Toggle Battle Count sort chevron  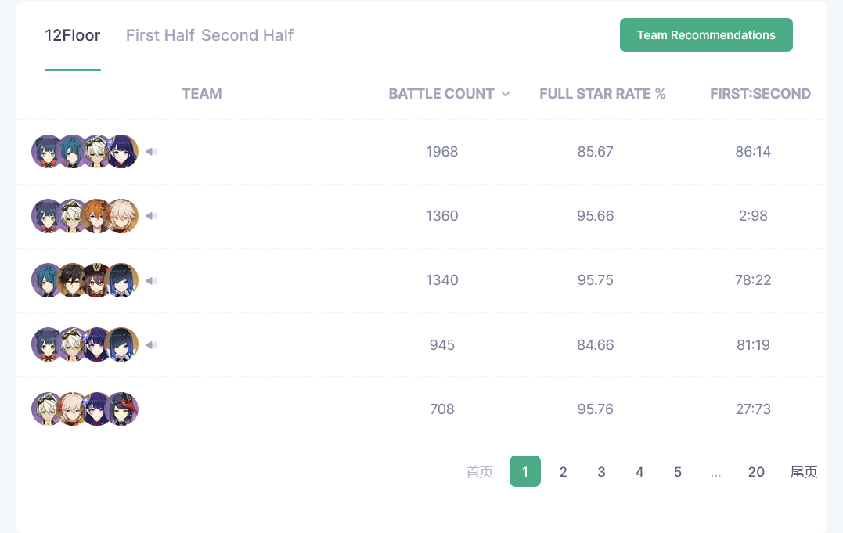point(506,94)
